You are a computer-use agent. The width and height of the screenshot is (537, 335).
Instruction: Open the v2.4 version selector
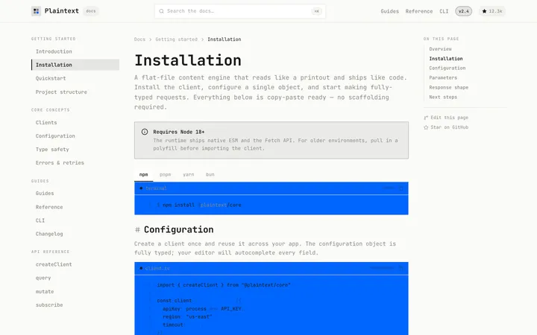[x=463, y=11]
